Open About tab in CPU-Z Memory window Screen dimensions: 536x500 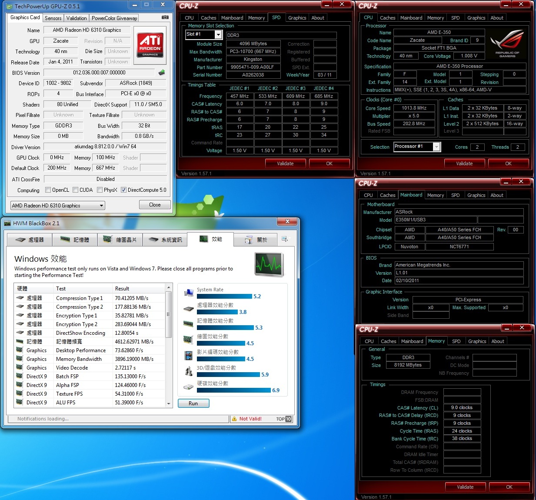(498, 341)
